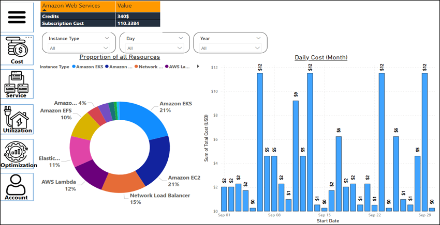Open the hamburger menu icon
This screenshot has width=440, height=225.
(17, 18)
